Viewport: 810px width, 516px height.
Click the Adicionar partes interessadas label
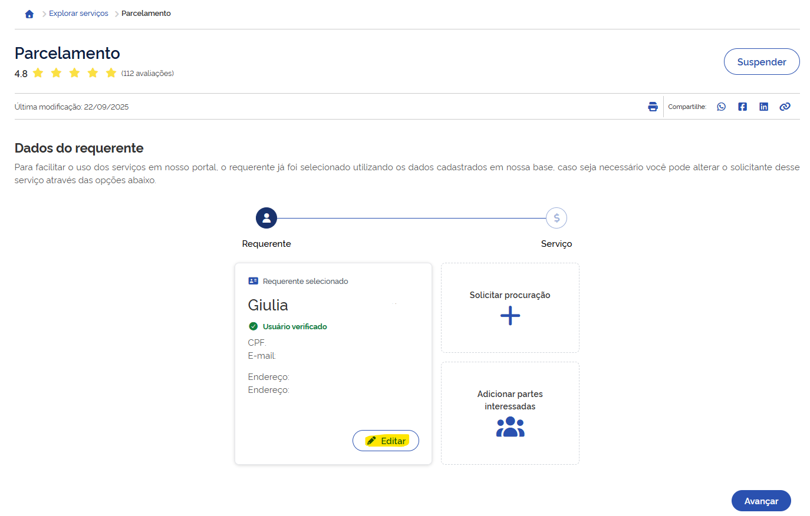[511, 400]
